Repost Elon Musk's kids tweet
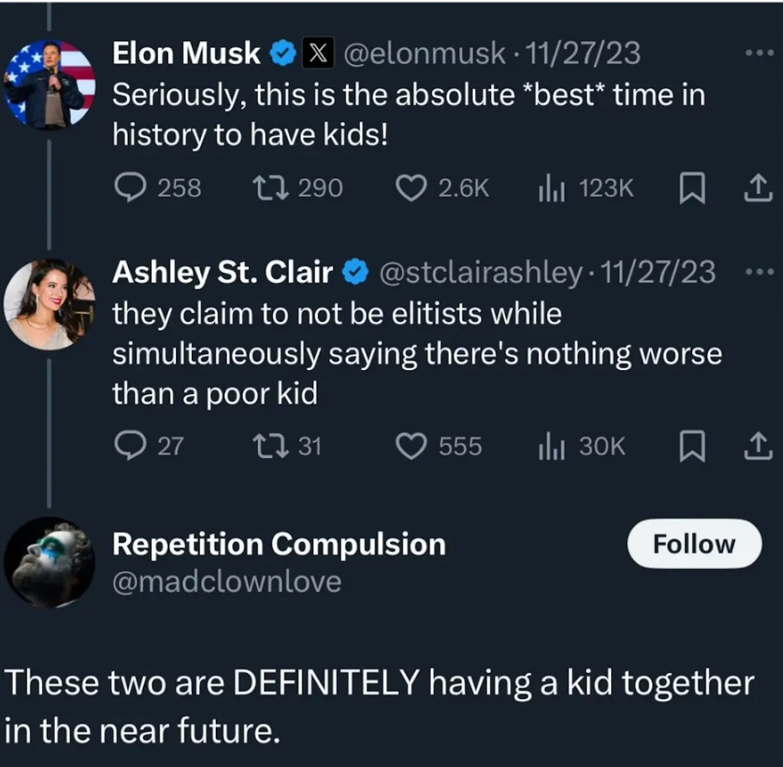The image size is (783, 767). (x=268, y=187)
